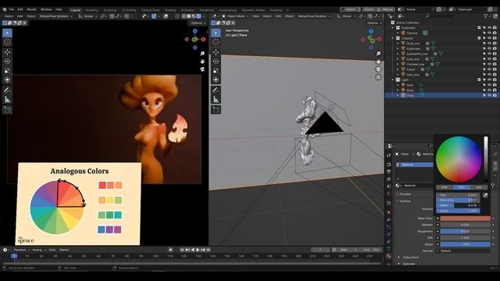Select RGB tab in color picker
This screenshot has height=281, width=500.
445,187
